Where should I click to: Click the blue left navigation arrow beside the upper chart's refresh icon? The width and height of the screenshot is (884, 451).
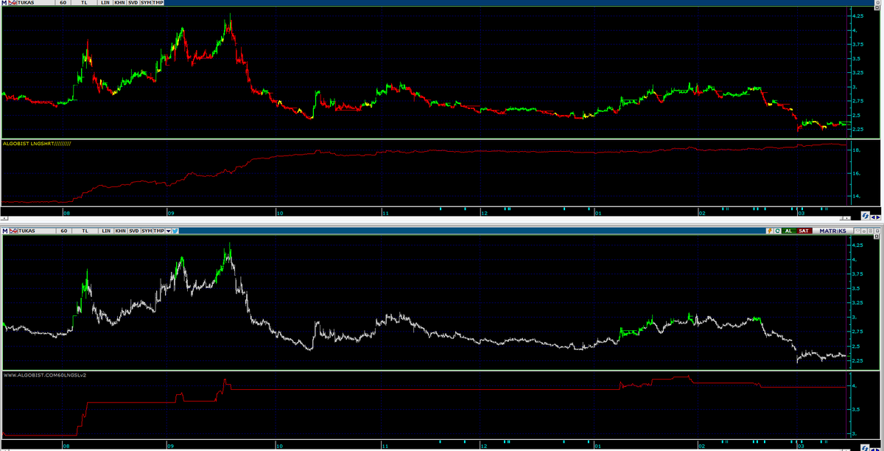point(874,217)
